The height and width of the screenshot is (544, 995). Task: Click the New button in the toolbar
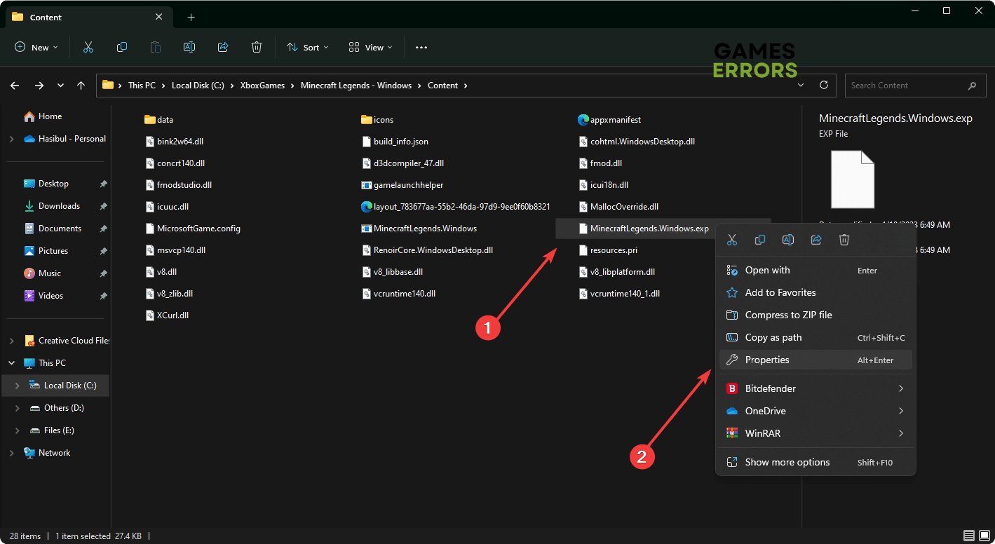[36, 47]
